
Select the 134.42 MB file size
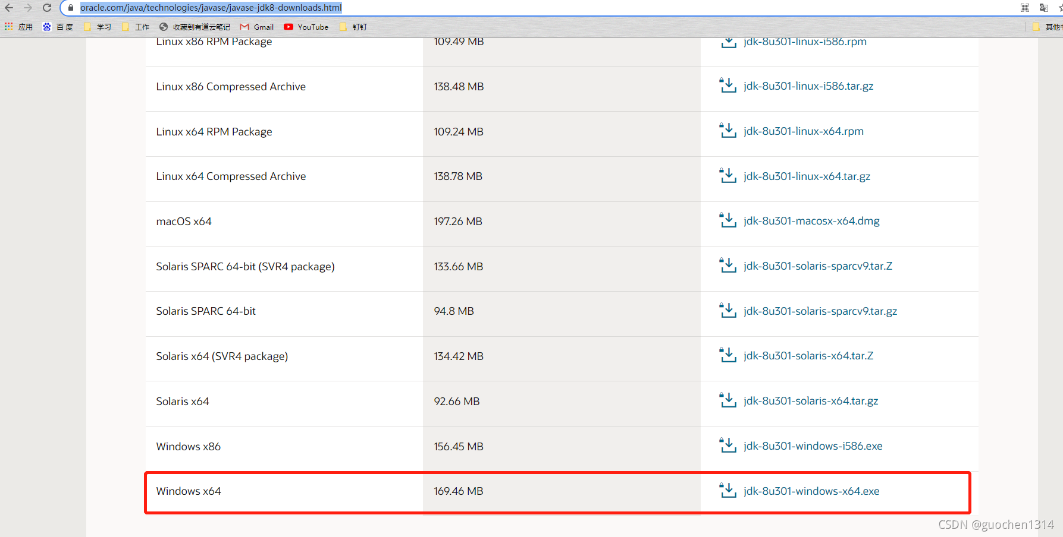tap(459, 356)
